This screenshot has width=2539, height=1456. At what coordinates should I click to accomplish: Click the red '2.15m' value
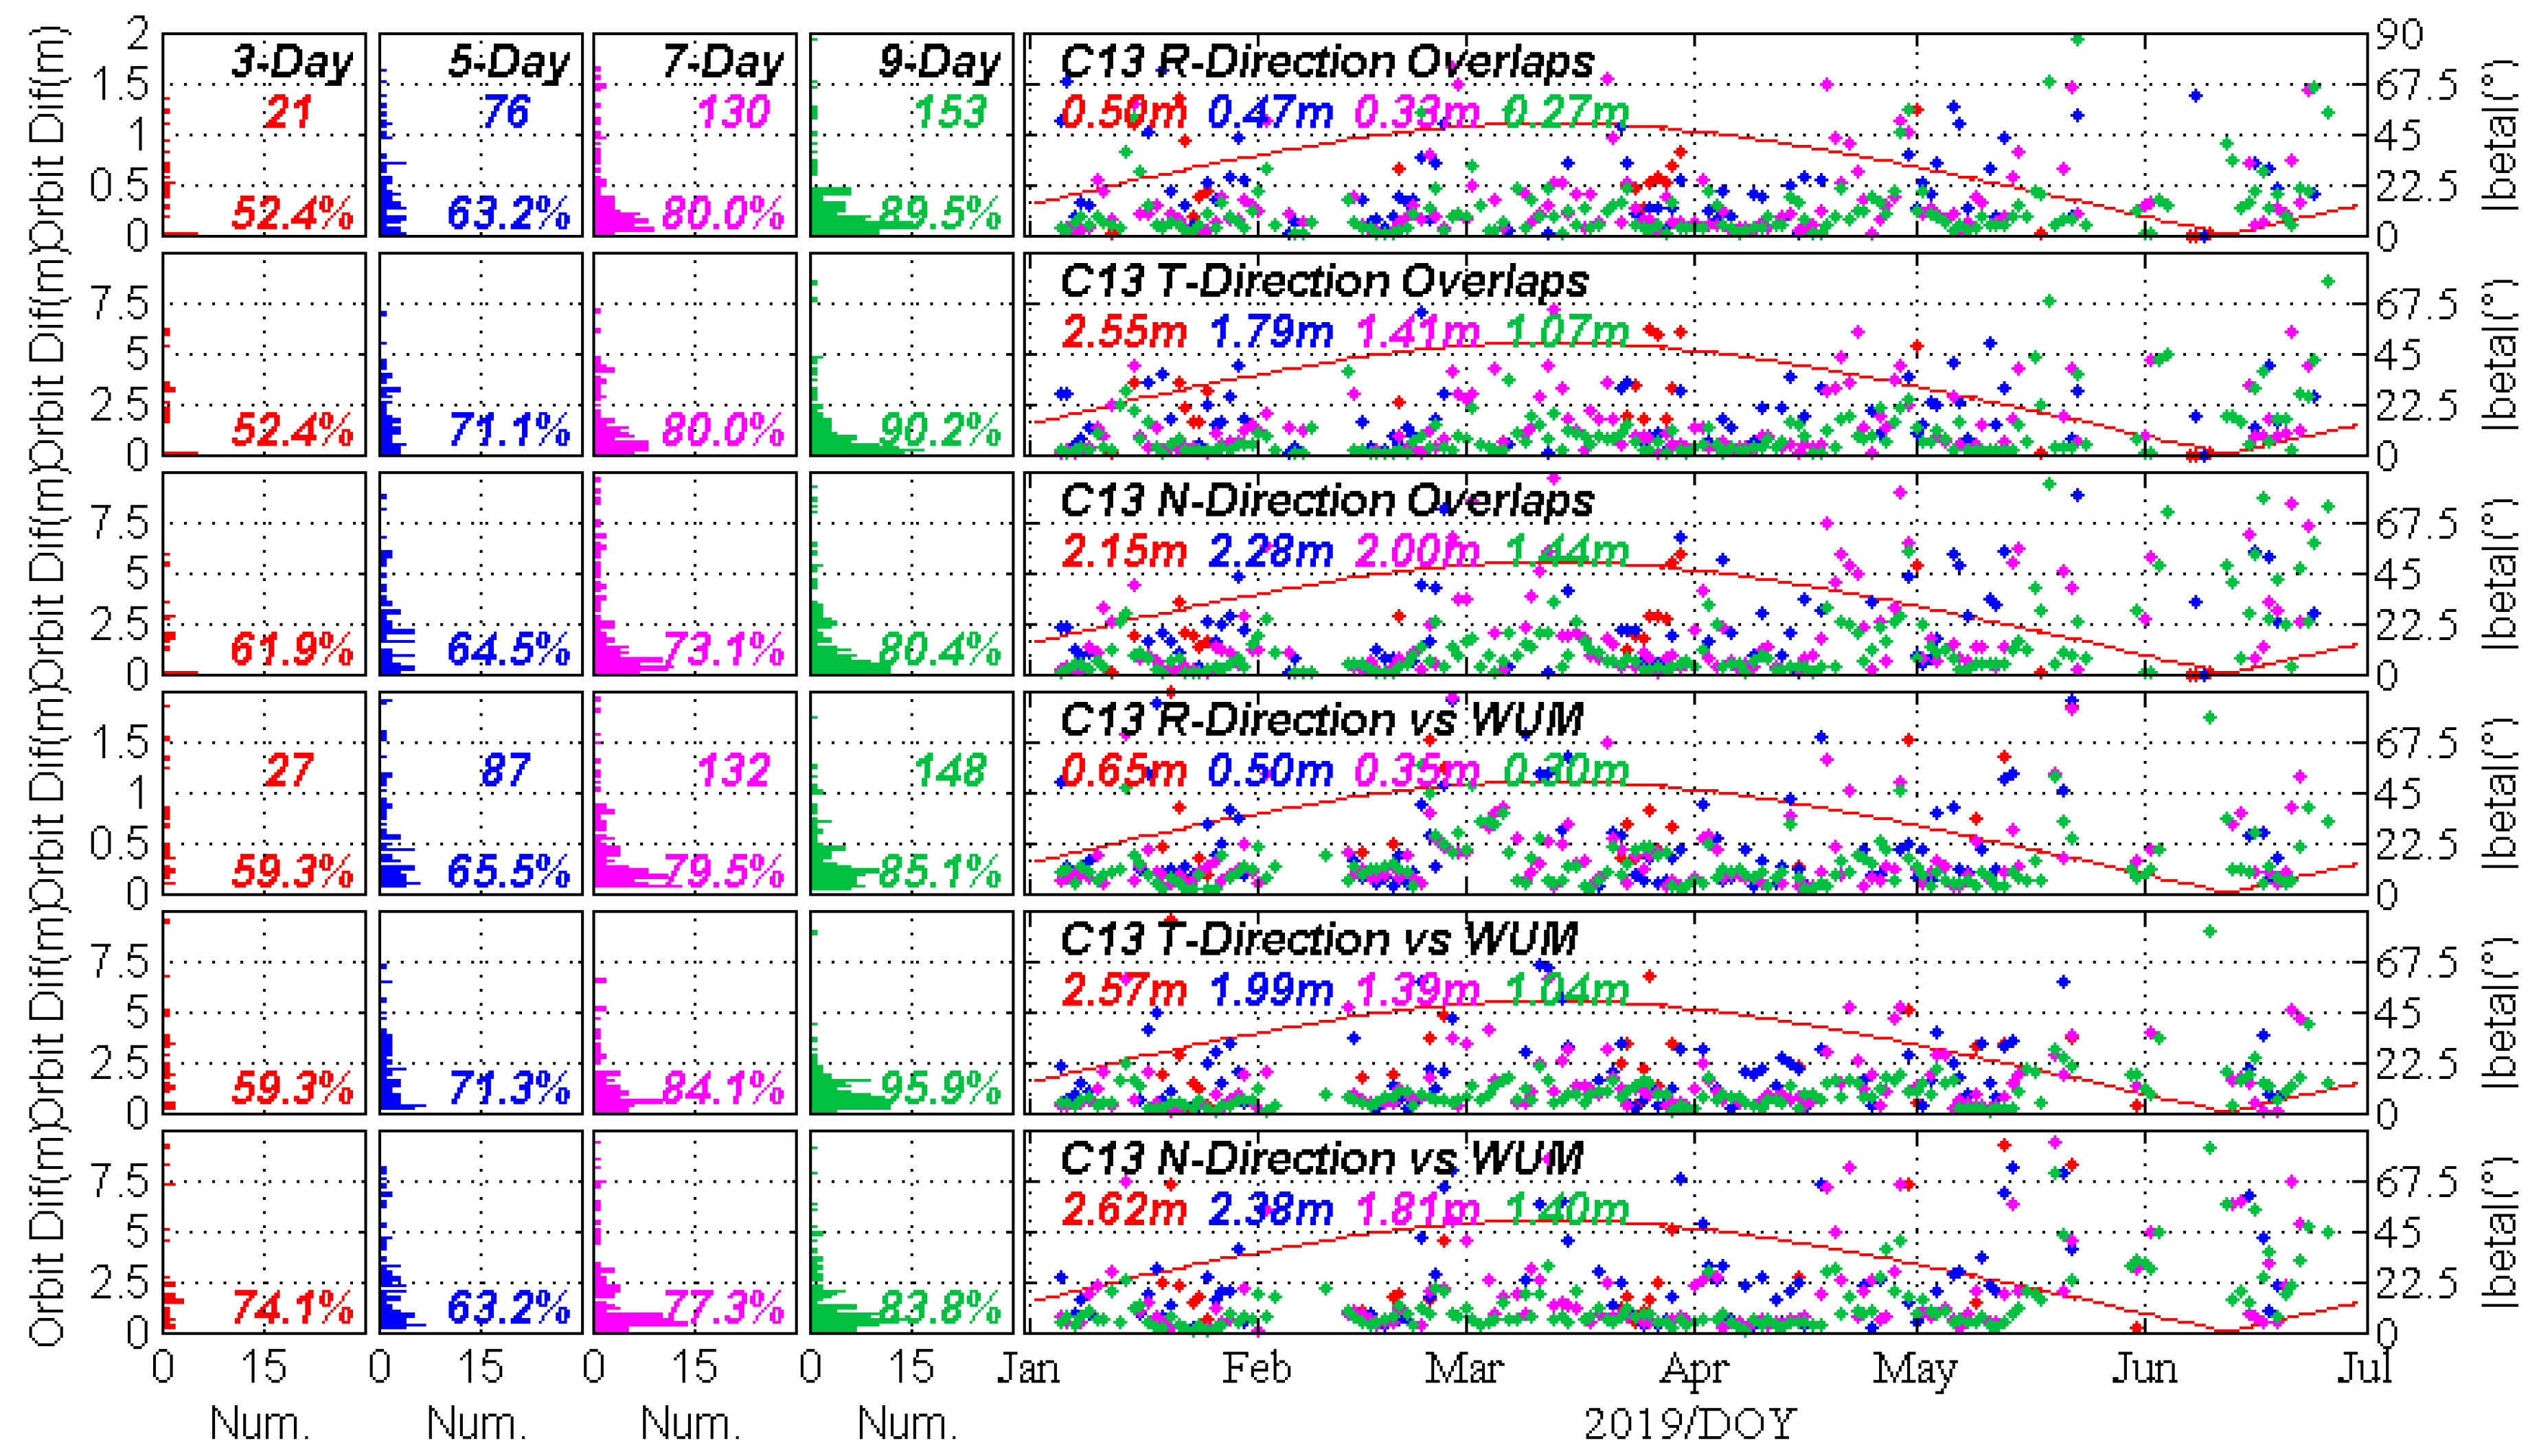[x=1124, y=551]
